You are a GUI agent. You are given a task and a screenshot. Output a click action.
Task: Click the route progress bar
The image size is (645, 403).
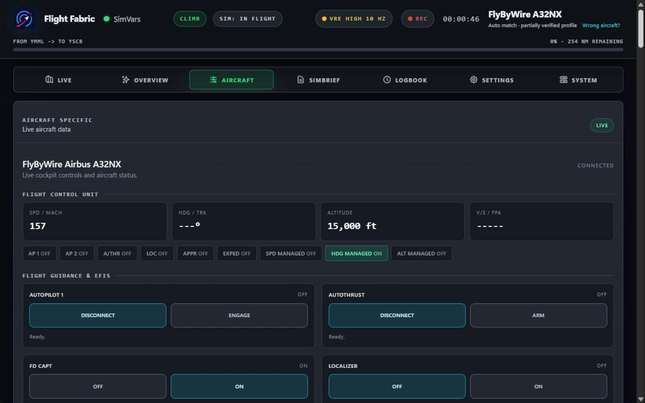click(x=318, y=50)
